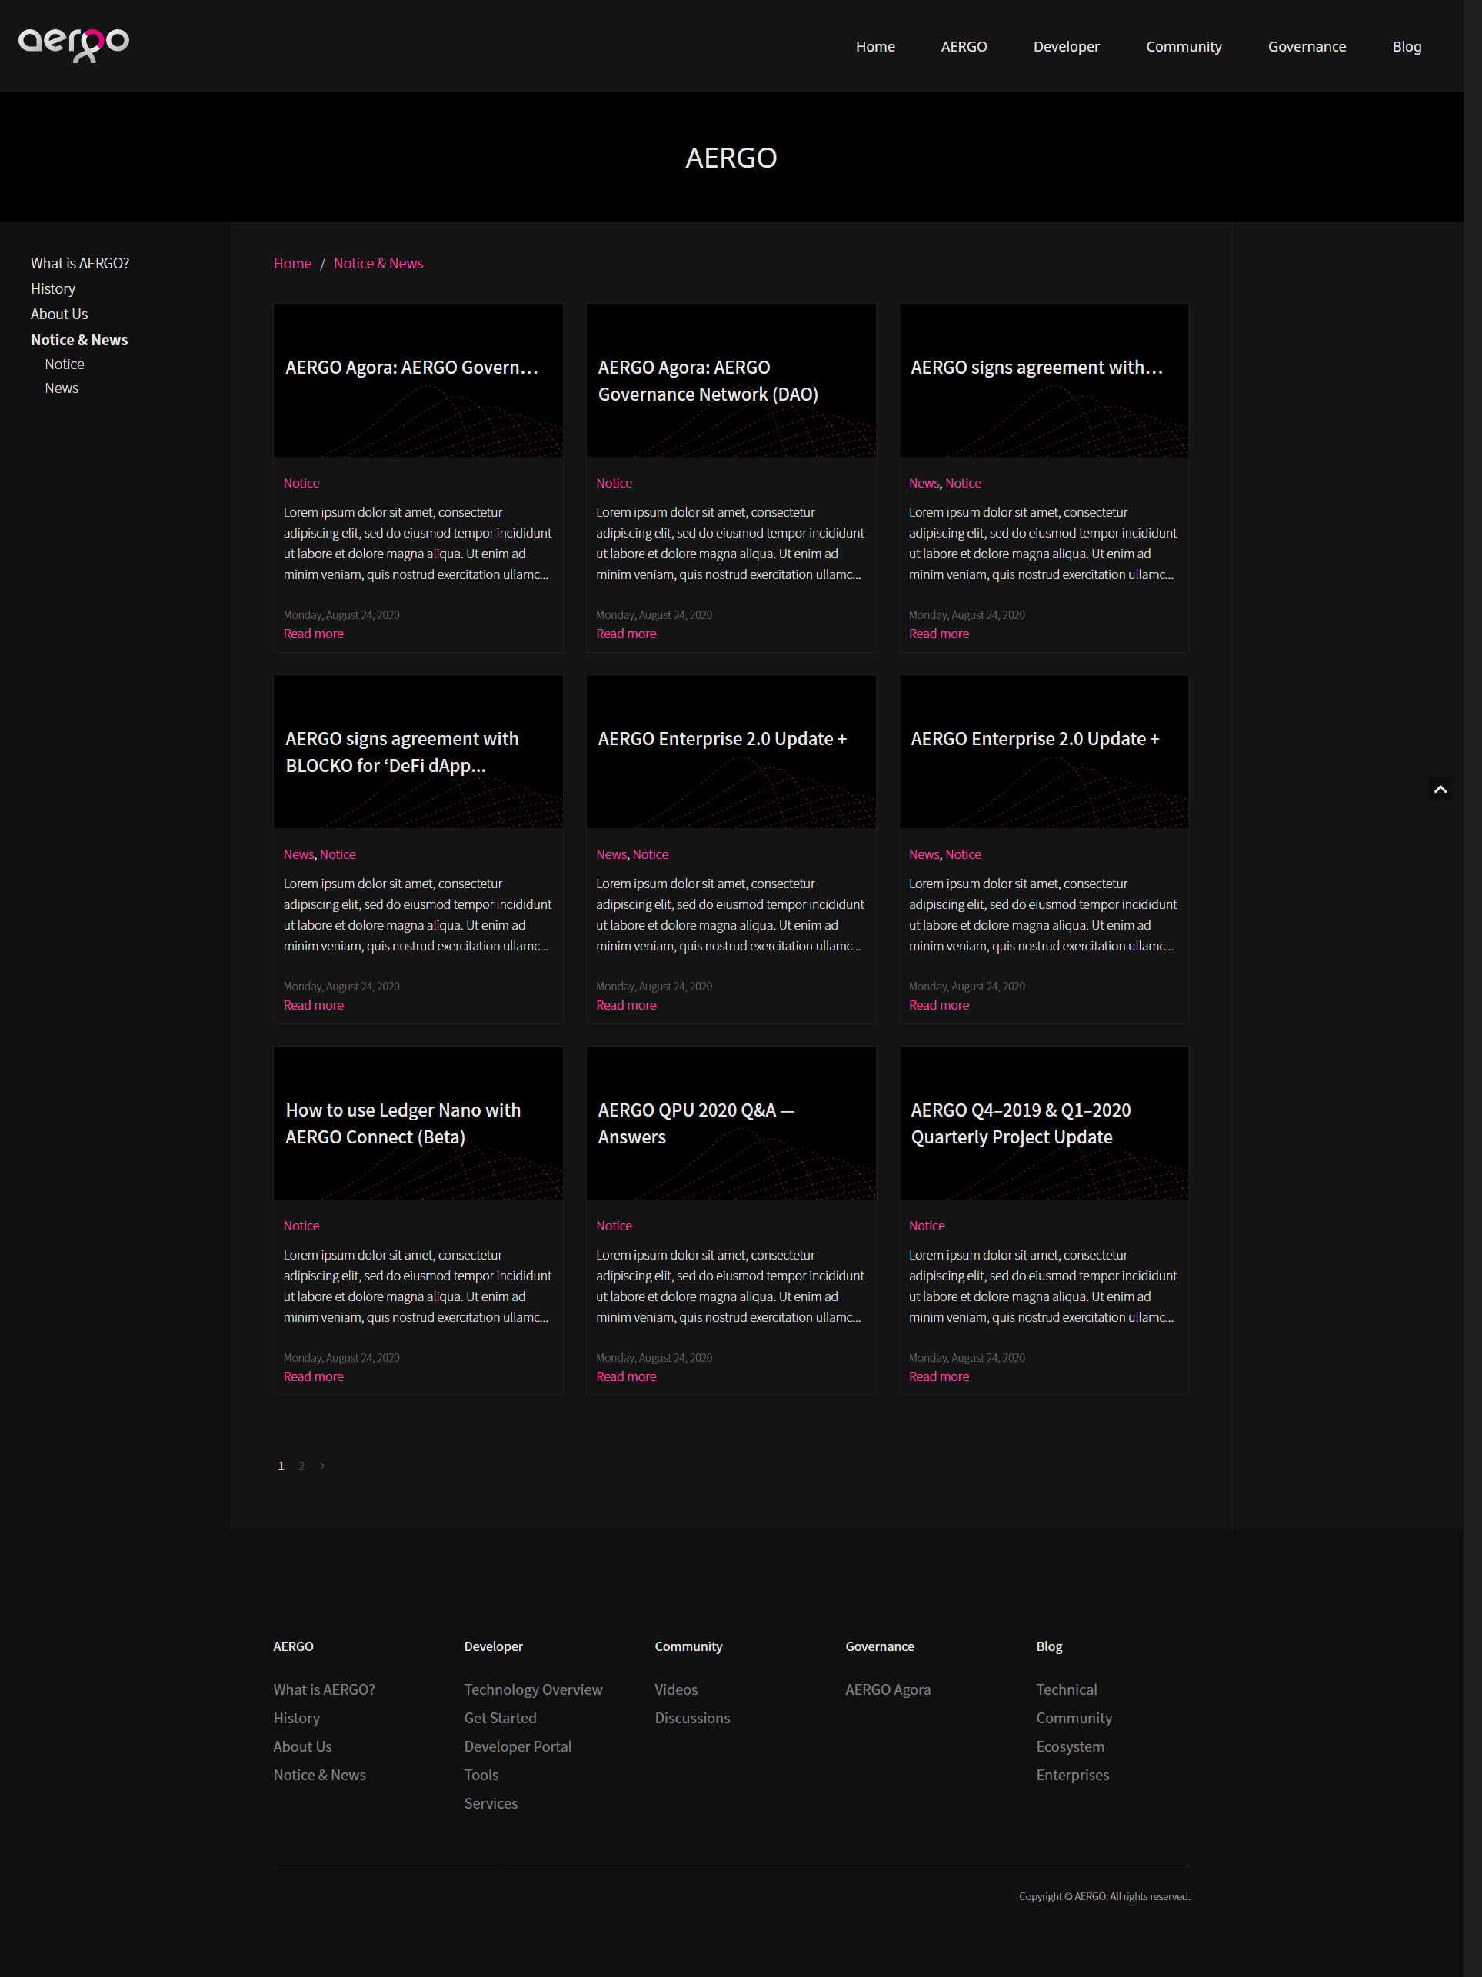Viewport: 1482px width, 1977px height.
Task: Click footer AERGO Agora link
Action: pos(888,1689)
